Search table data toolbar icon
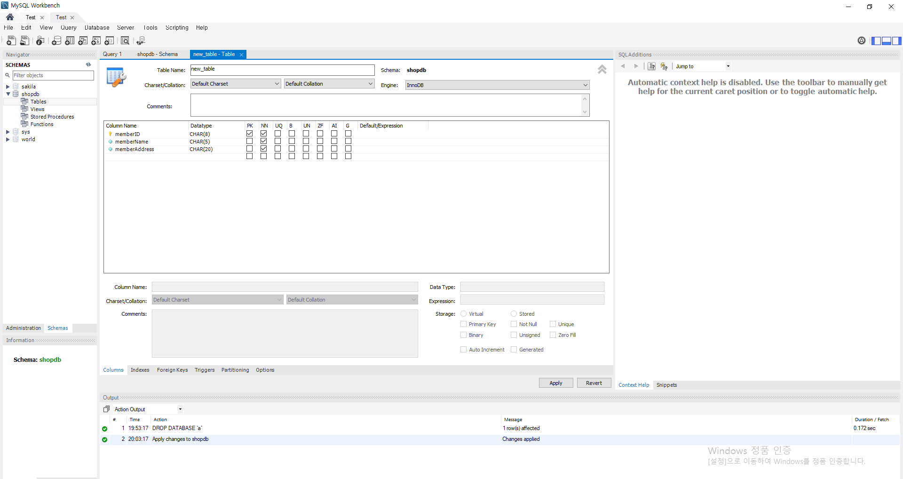903x479 pixels. tap(125, 40)
